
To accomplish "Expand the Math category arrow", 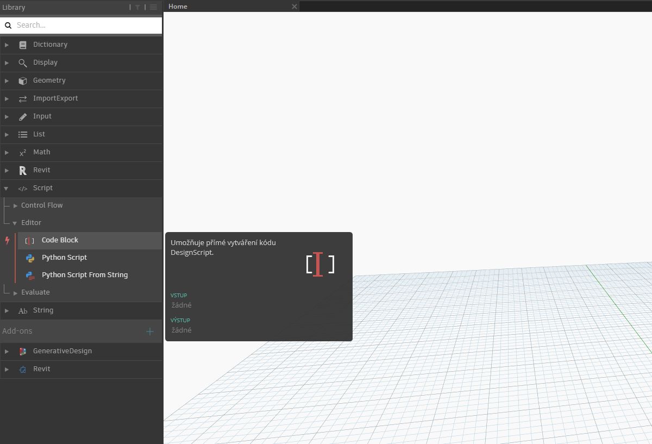I will click(7, 152).
